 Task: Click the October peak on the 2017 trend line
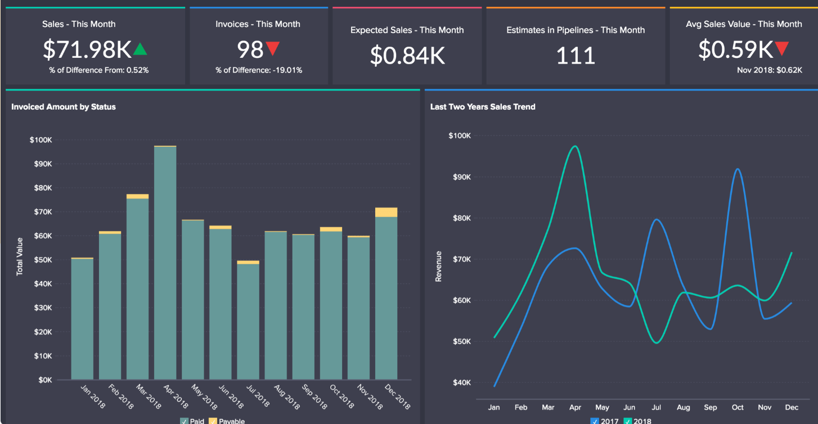(x=738, y=169)
